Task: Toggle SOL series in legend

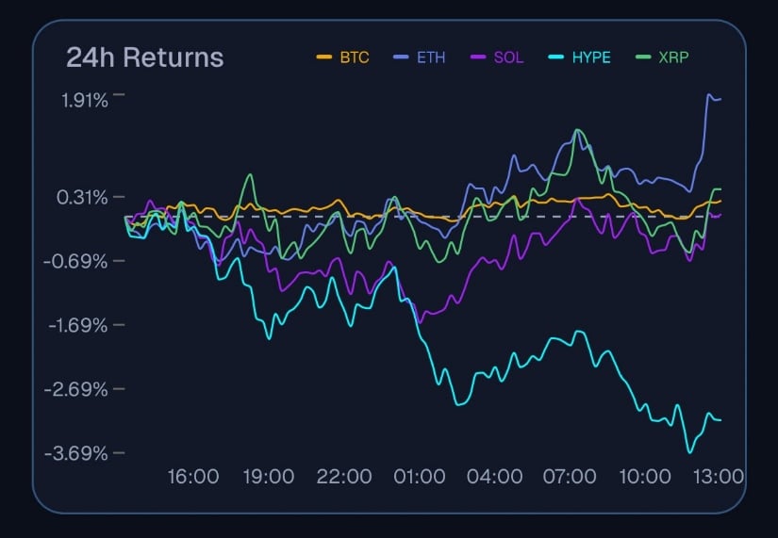Action: point(497,57)
